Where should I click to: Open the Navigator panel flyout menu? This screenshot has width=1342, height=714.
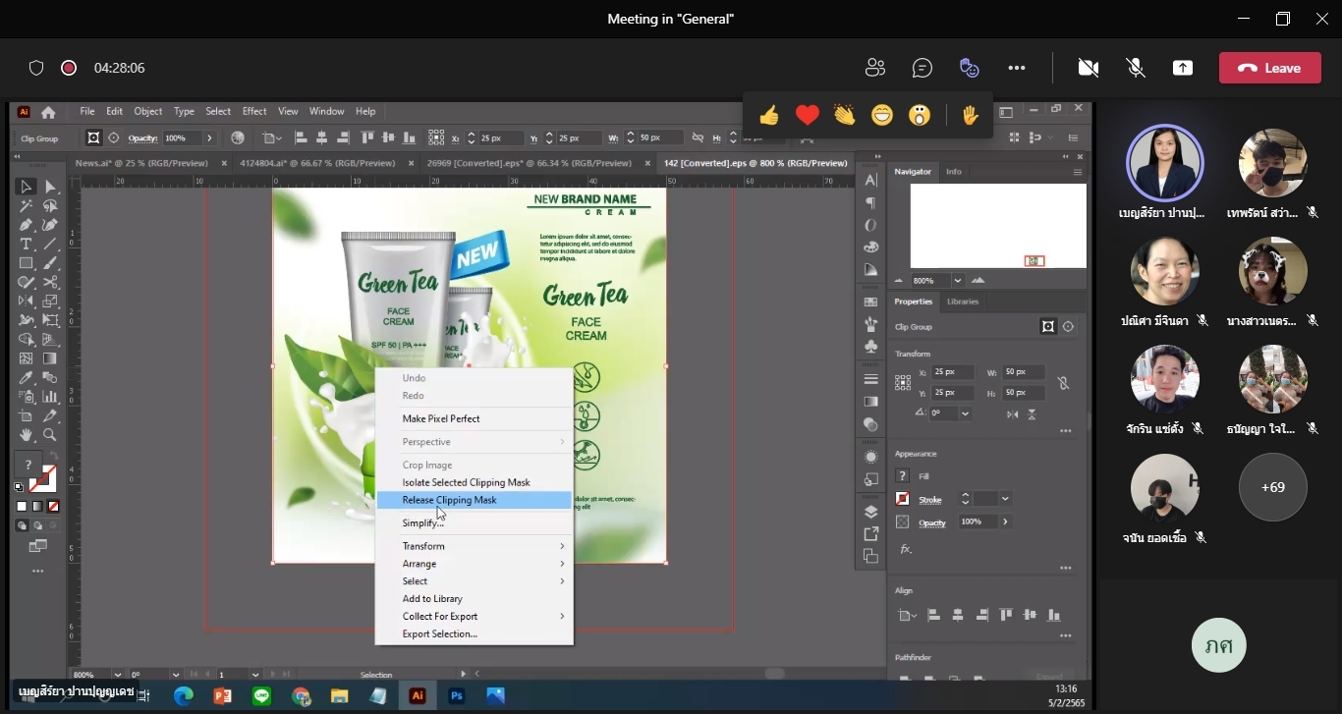tap(1078, 172)
